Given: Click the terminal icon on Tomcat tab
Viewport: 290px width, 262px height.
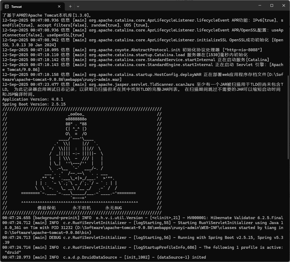Looking at the screenshot, I should pyautogui.click(x=7, y=7).
